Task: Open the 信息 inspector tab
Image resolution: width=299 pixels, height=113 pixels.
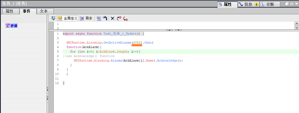Action: pos(249,4)
